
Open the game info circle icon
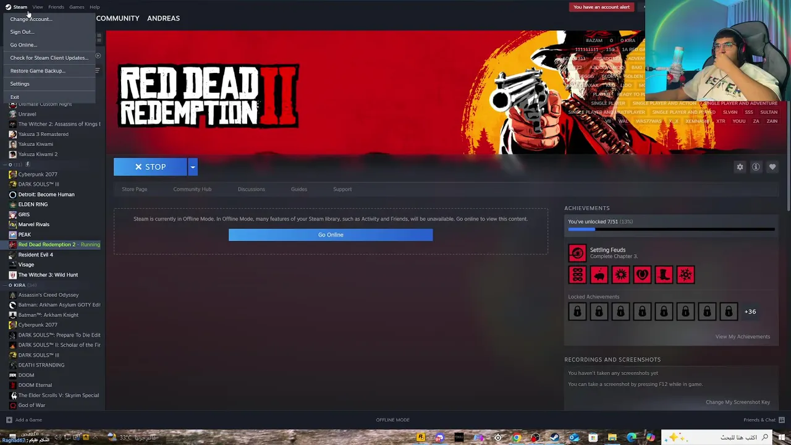point(756,167)
